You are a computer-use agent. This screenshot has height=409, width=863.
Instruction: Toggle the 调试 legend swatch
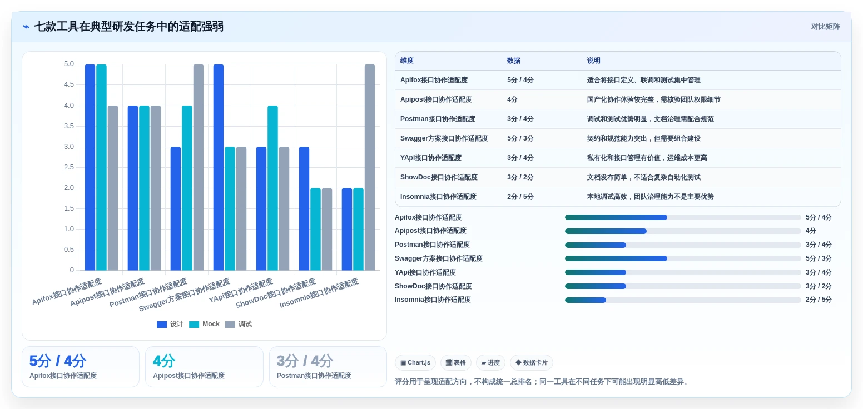click(230, 325)
